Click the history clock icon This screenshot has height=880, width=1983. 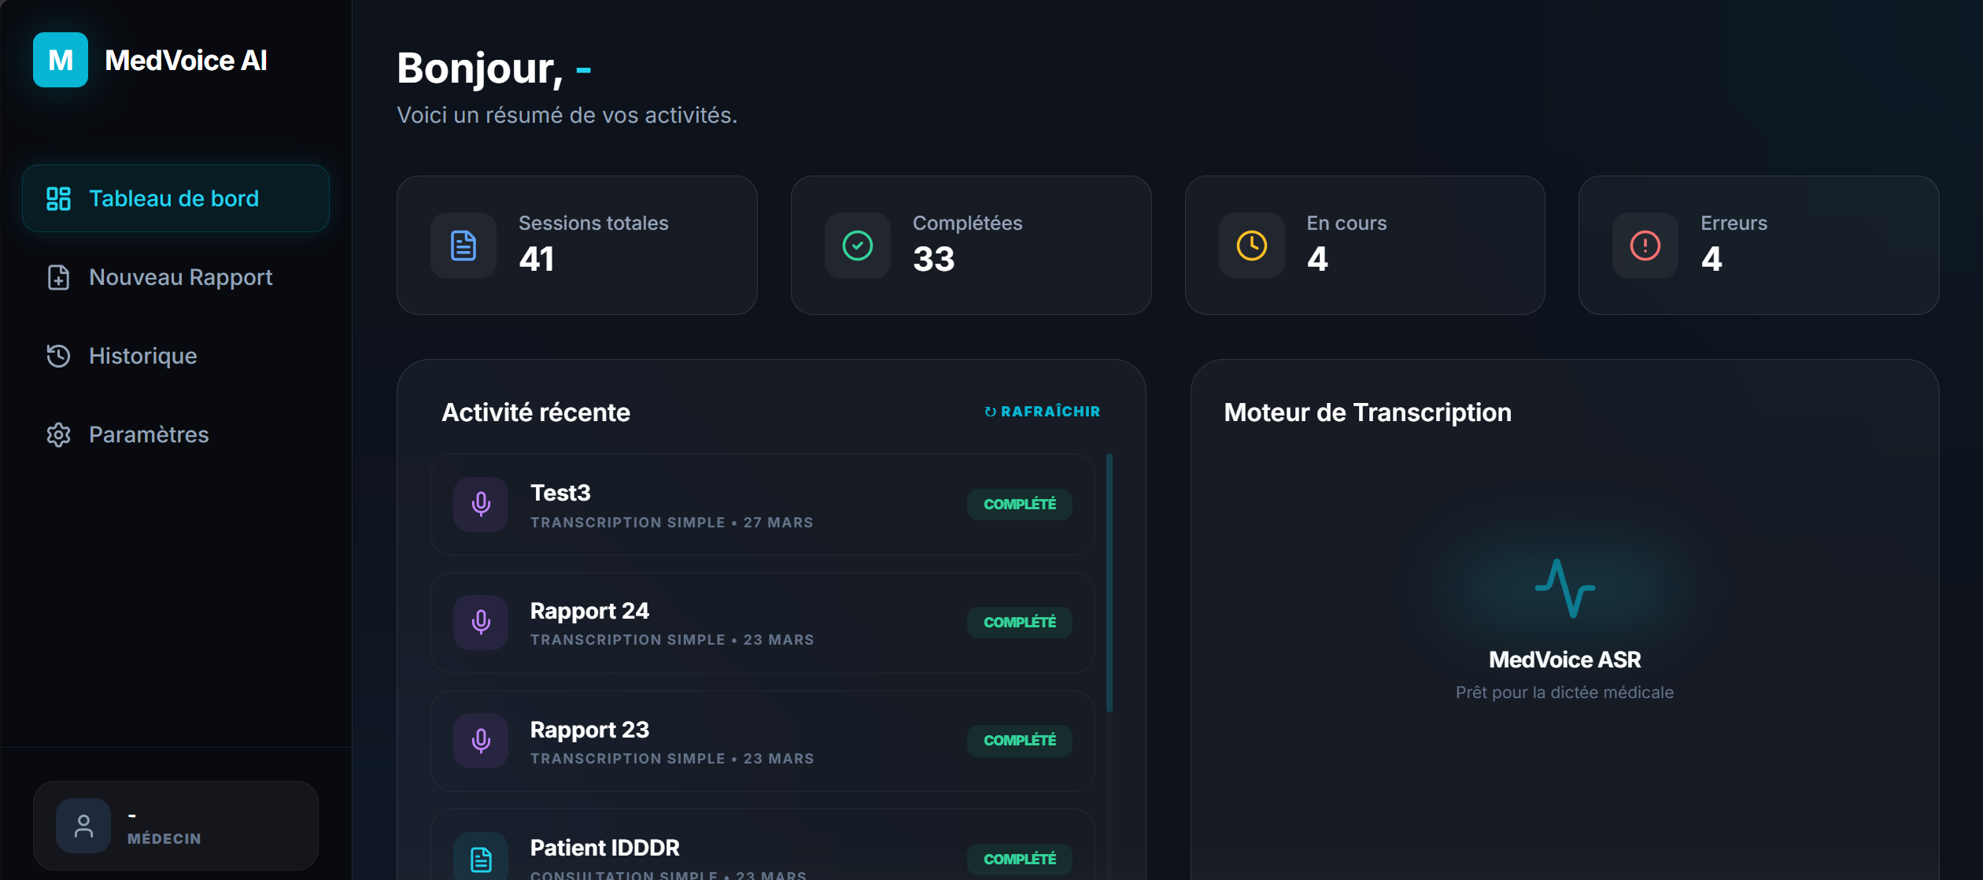[58, 356]
